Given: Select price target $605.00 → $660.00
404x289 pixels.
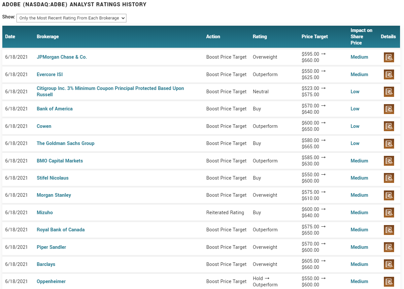Looking at the screenshot, I should 314,264.
